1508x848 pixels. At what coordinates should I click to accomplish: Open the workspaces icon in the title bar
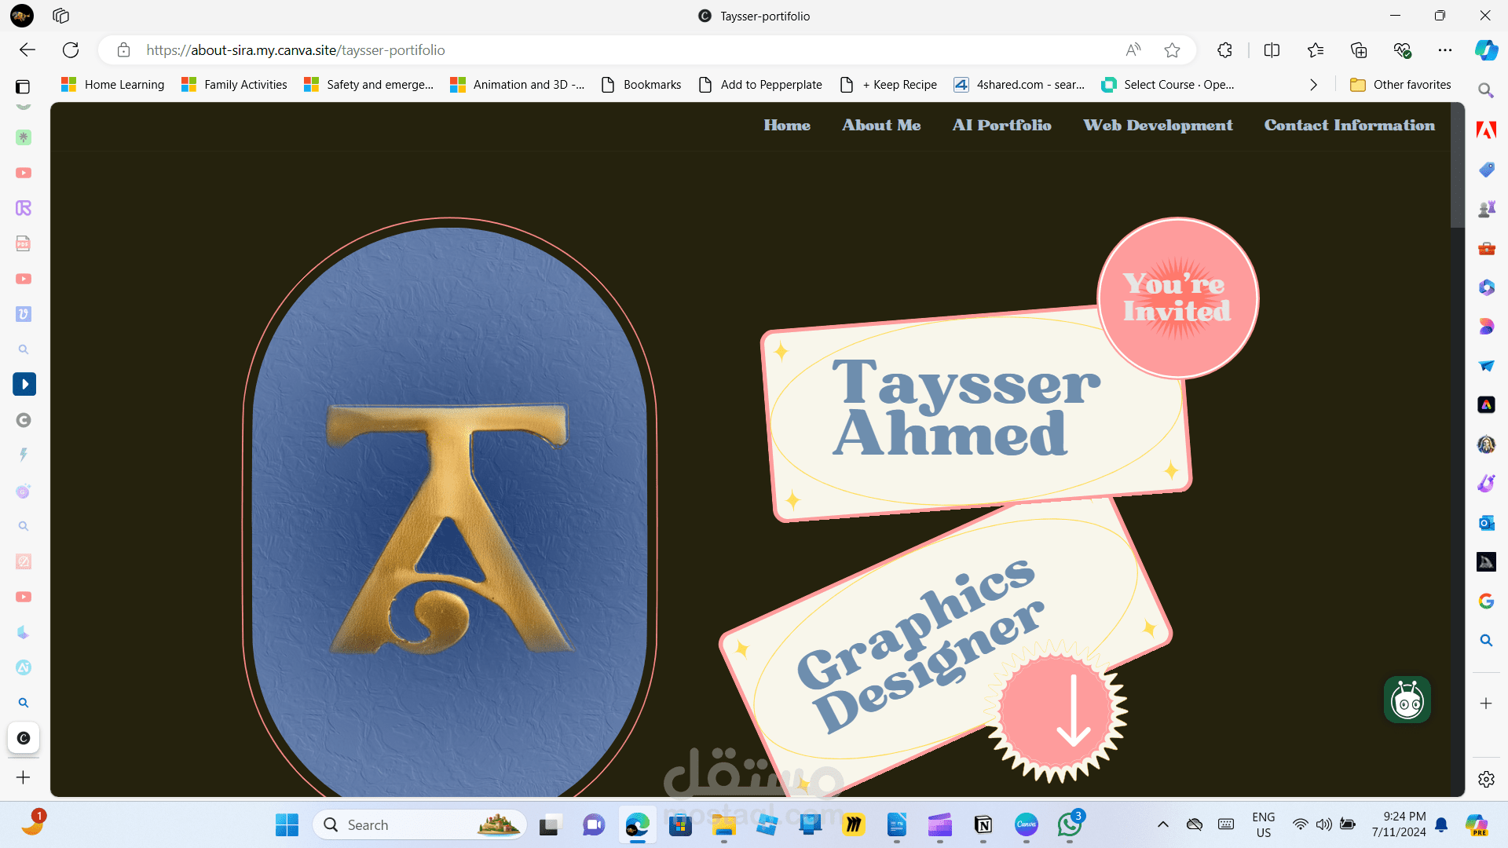(60, 16)
